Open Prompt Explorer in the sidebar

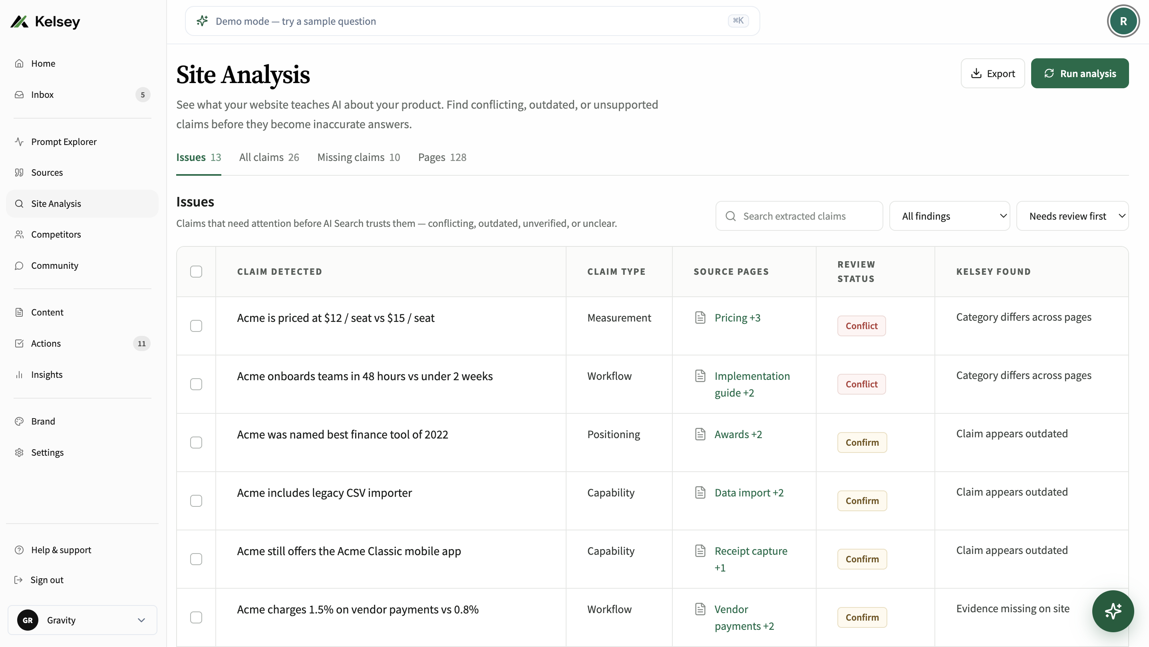click(x=83, y=141)
